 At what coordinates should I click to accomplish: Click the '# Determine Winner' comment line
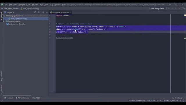pyautogui.click(x=65, y=38)
